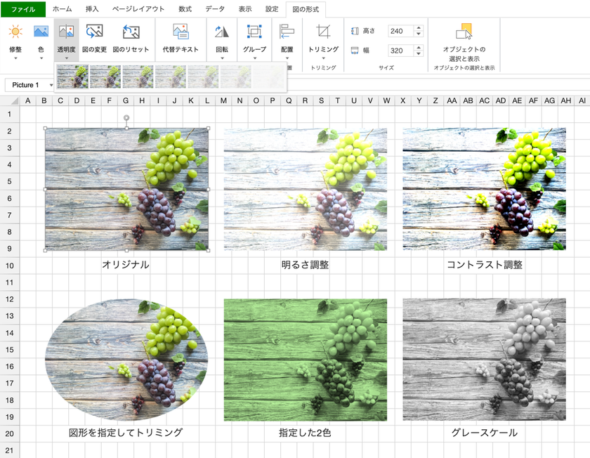Click the オリジナル caption cell

126,265
